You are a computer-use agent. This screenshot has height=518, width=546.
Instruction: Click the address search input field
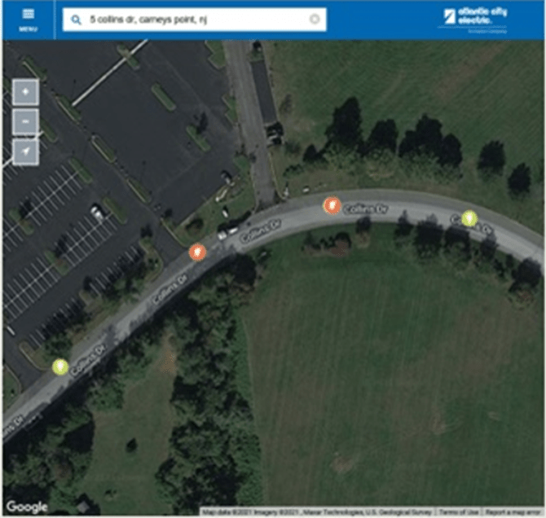(x=194, y=20)
